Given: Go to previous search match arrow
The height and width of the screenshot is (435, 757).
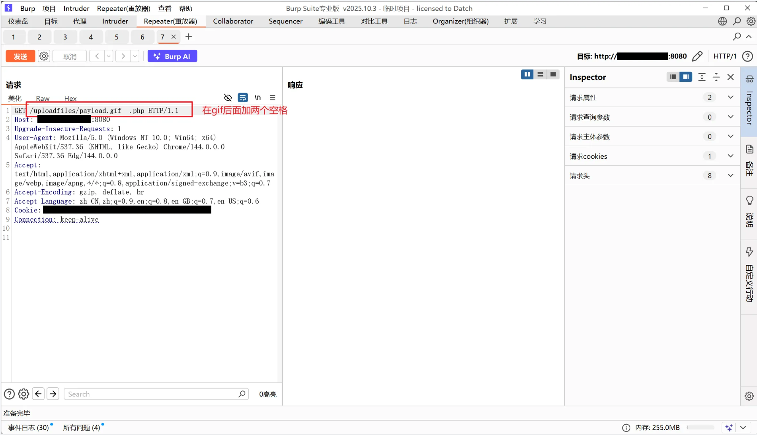Looking at the screenshot, I should (38, 394).
